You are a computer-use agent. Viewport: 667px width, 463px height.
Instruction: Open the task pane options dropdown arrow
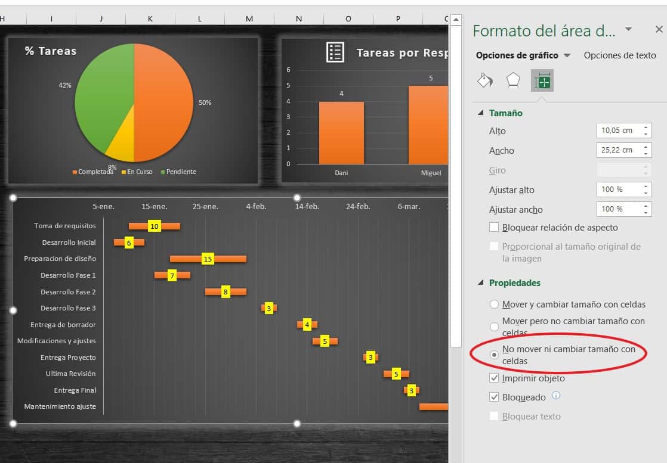click(x=628, y=29)
